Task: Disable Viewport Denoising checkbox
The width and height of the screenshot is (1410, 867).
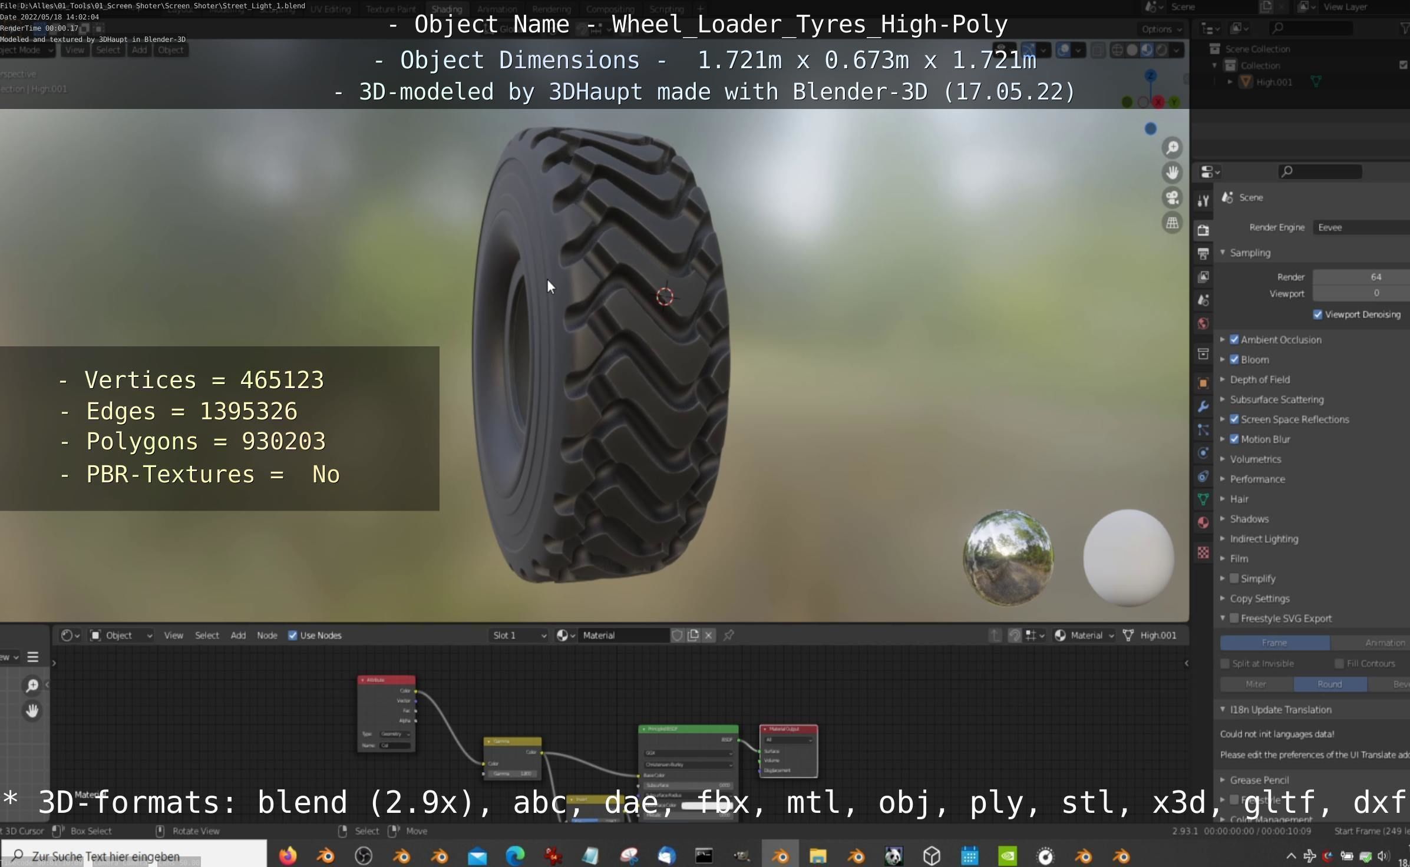Action: coord(1317,315)
